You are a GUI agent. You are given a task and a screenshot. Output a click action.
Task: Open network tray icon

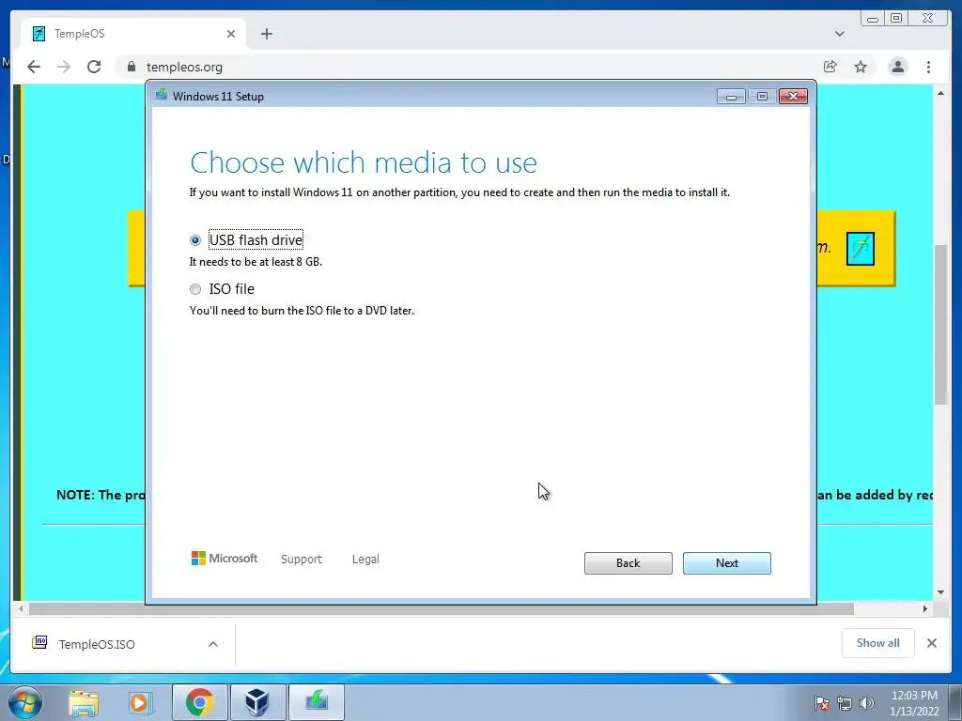(845, 703)
